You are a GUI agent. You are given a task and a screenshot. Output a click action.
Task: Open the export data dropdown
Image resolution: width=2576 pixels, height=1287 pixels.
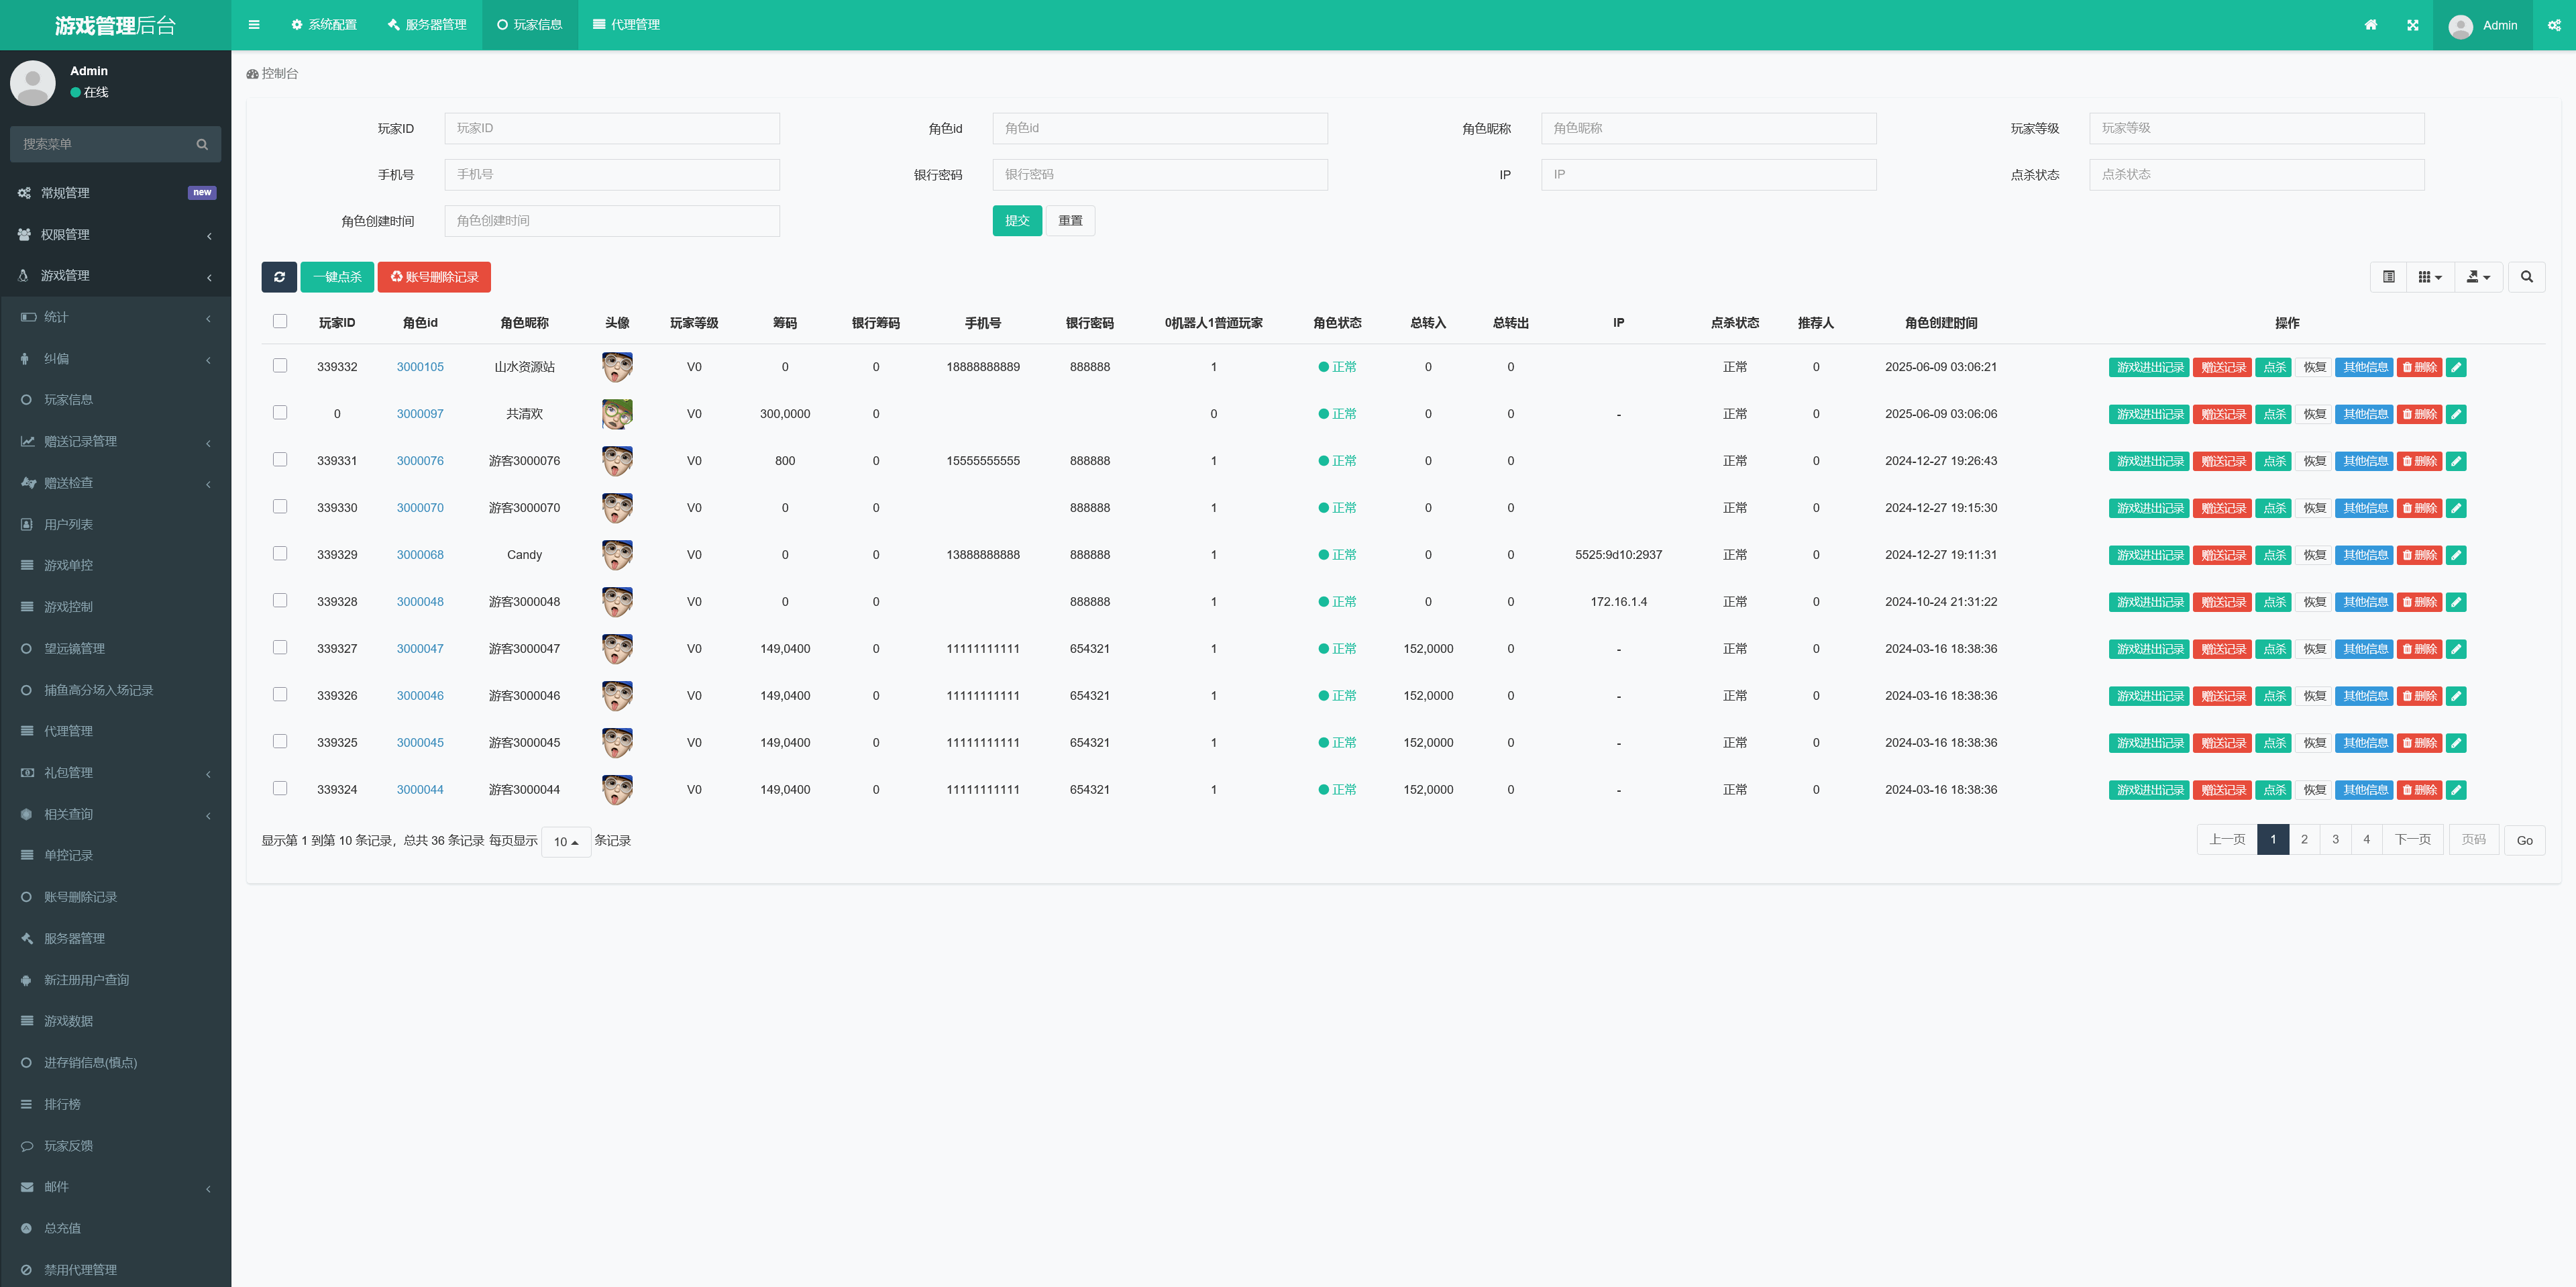[x=2478, y=277]
